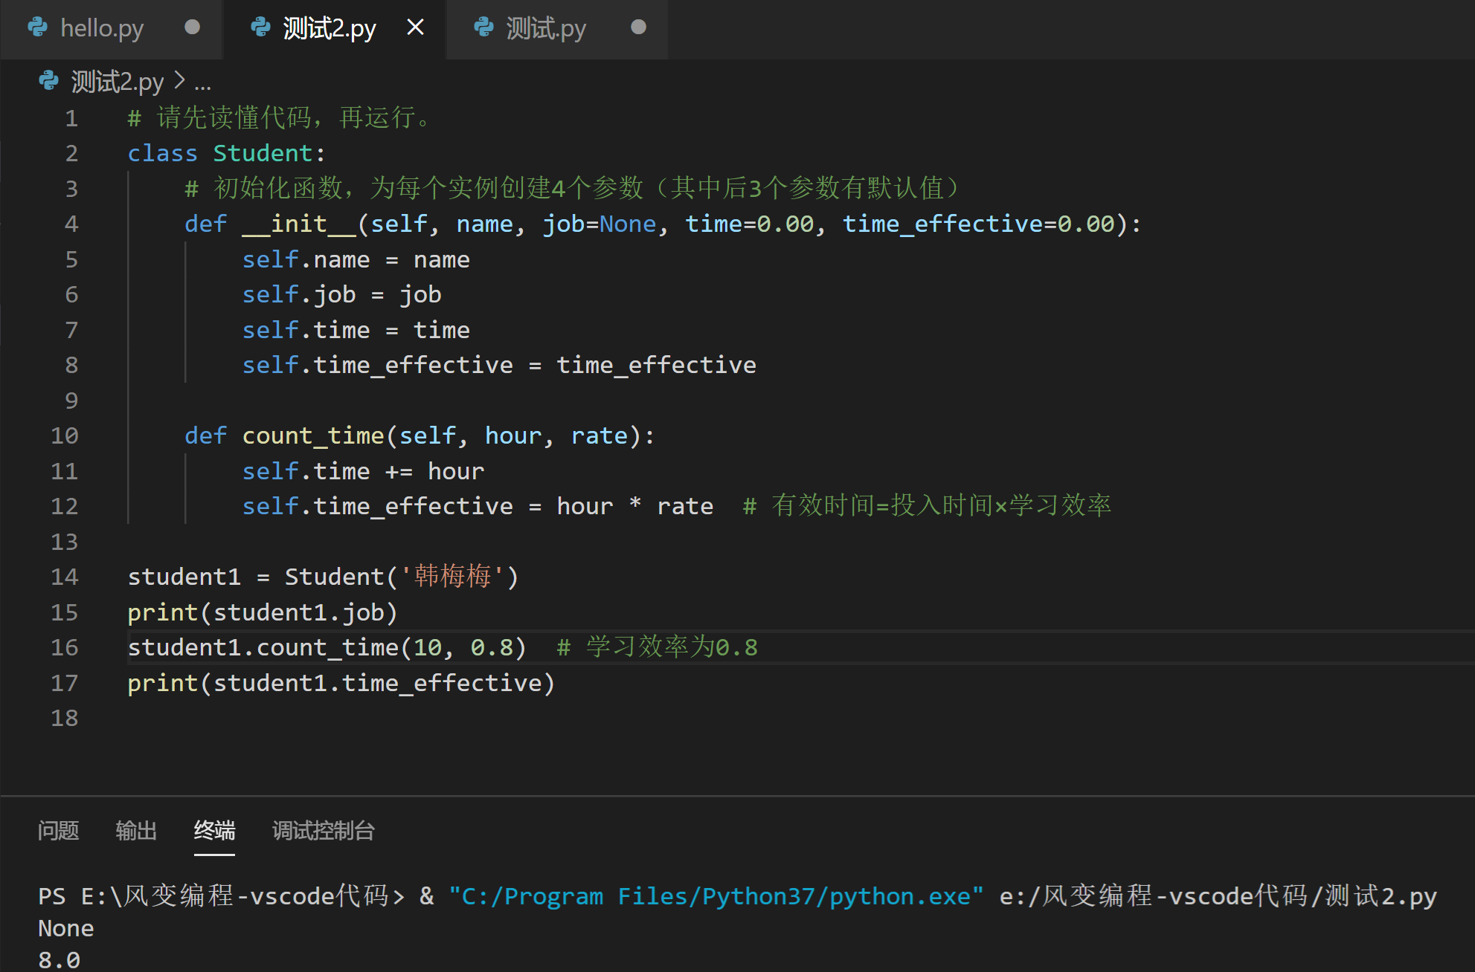The height and width of the screenshot is (972, 1475).
Task: Open the 问题 panel tab
Action: [59, 830]
